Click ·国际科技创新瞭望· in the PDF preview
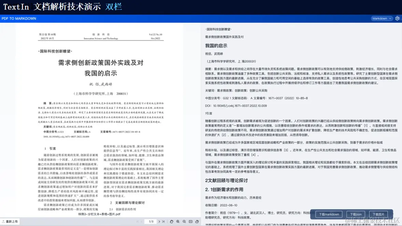 55,51
